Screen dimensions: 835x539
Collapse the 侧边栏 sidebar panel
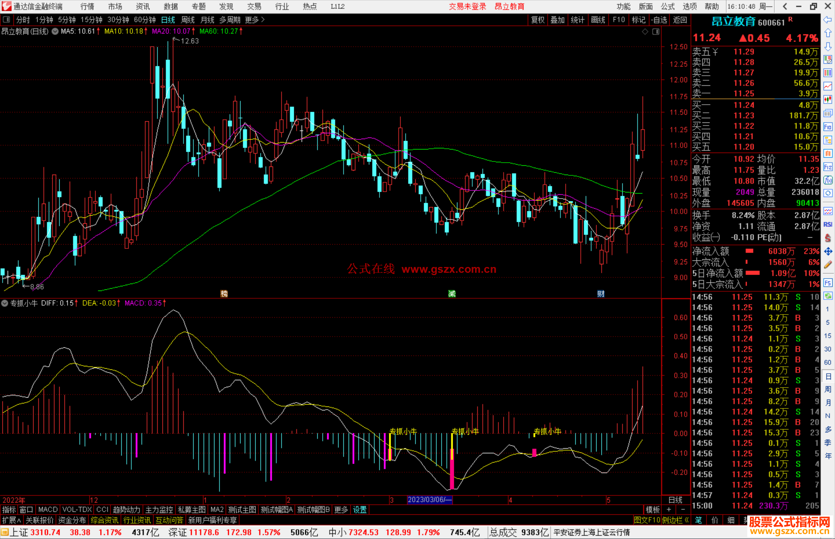[x=676, y=520]
